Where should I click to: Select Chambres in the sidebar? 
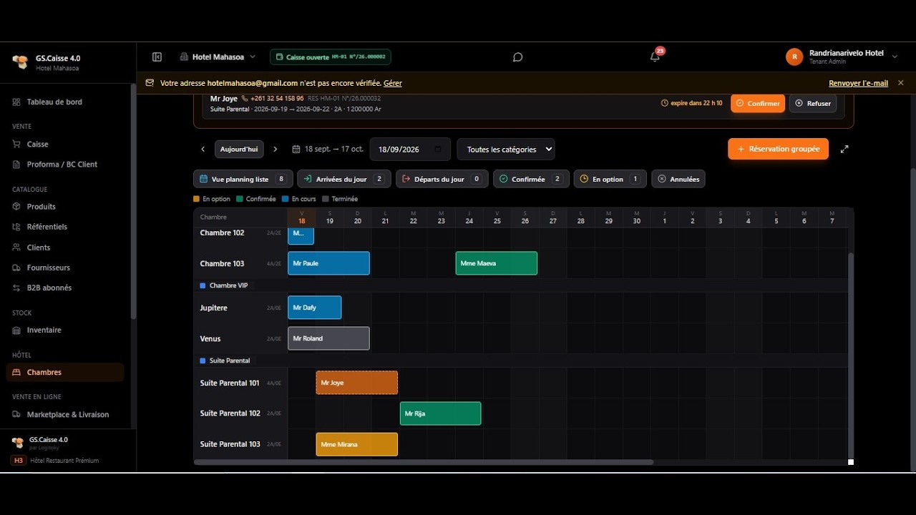65,373
